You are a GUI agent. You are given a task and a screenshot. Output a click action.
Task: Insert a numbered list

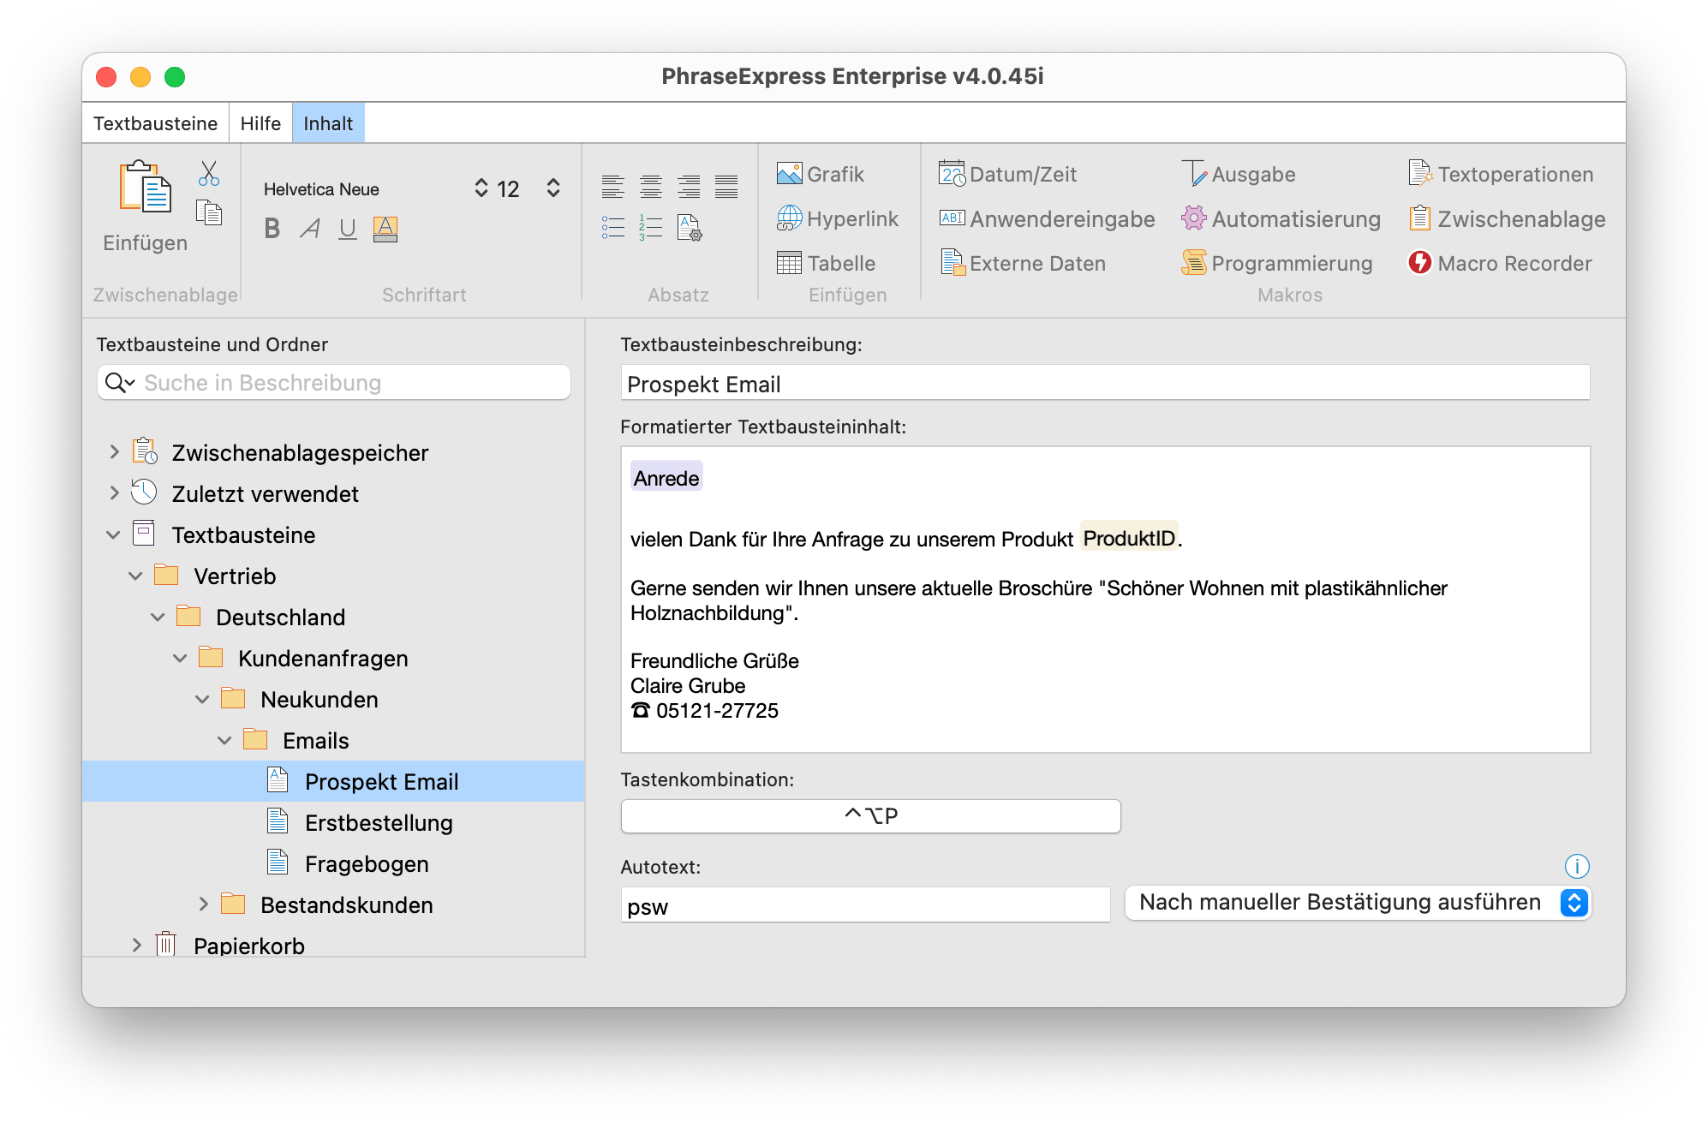point(651,227)
